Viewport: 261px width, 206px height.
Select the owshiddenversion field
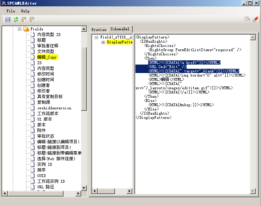click(54, 108)
